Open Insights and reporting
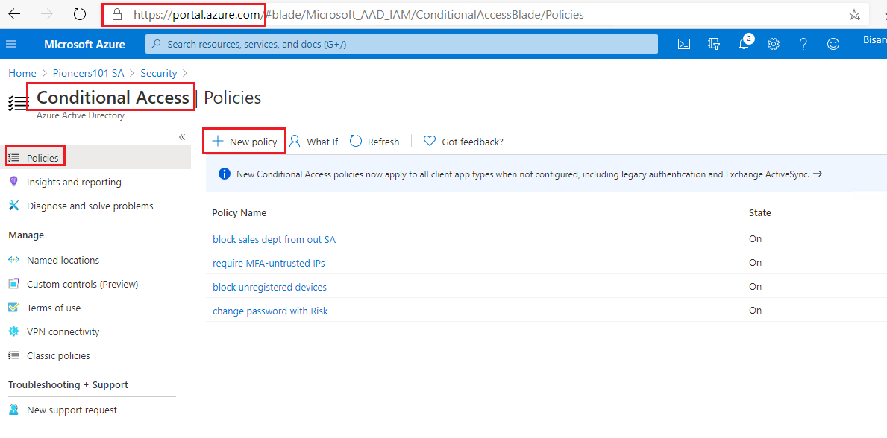This screenshot has height=438, width=887. [74, 182]
